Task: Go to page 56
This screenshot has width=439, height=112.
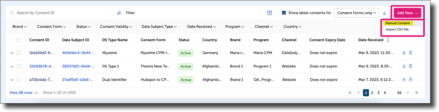Action: click(399, 93)
